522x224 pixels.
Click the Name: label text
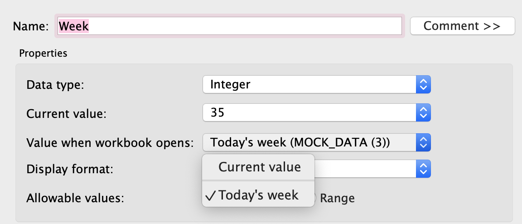30,26
